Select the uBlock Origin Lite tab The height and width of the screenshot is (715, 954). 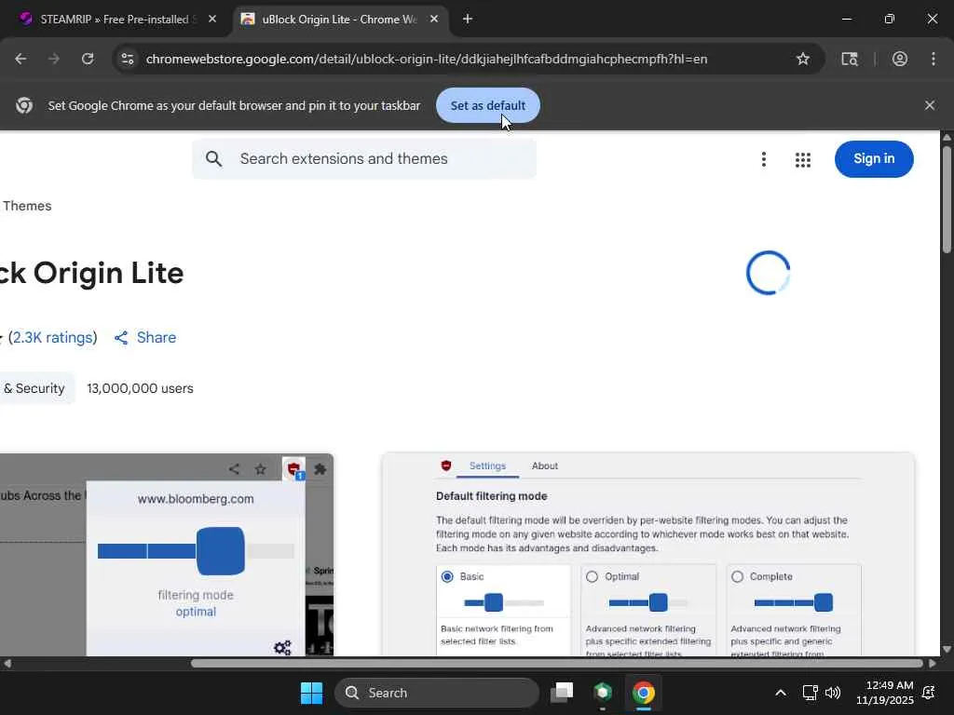click(341, 19)
